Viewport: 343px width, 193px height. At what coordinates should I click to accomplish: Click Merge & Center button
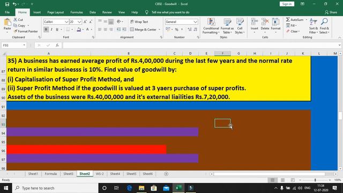pos(143,29)
